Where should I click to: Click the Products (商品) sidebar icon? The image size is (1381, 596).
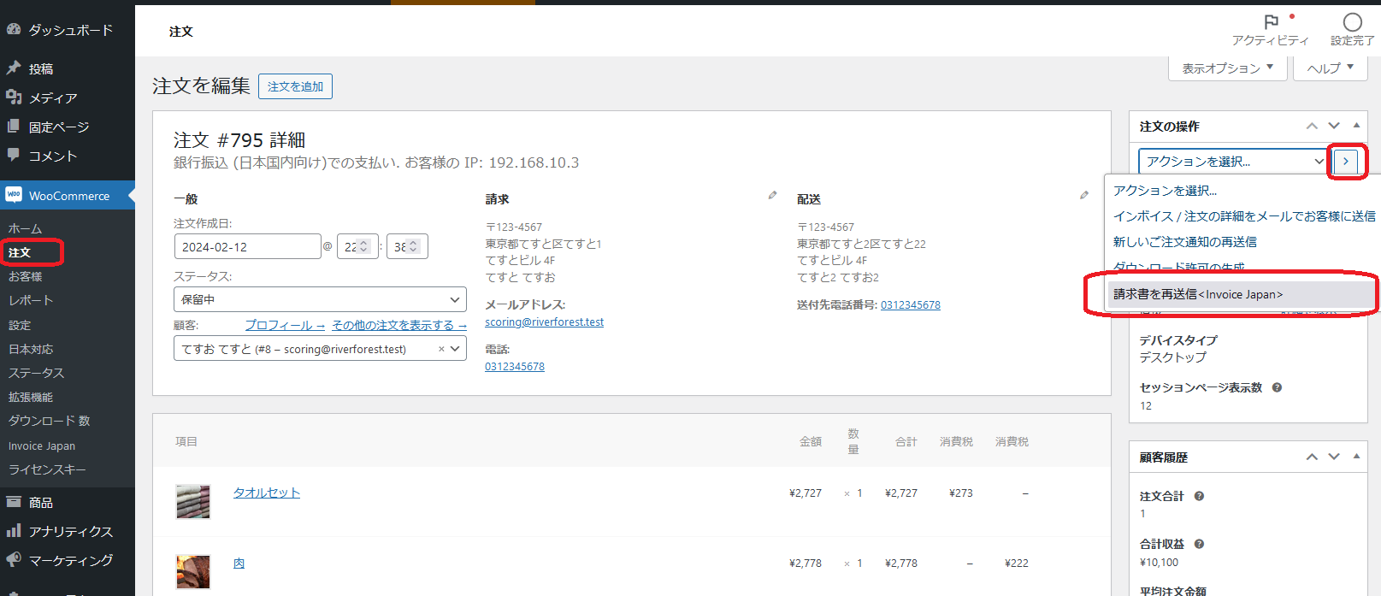pos(14,502)
